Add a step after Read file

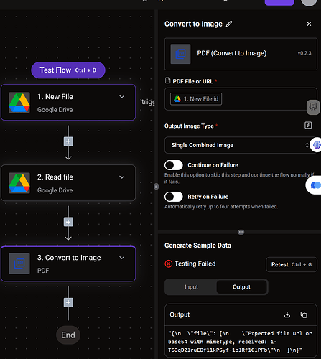point(68,222)
